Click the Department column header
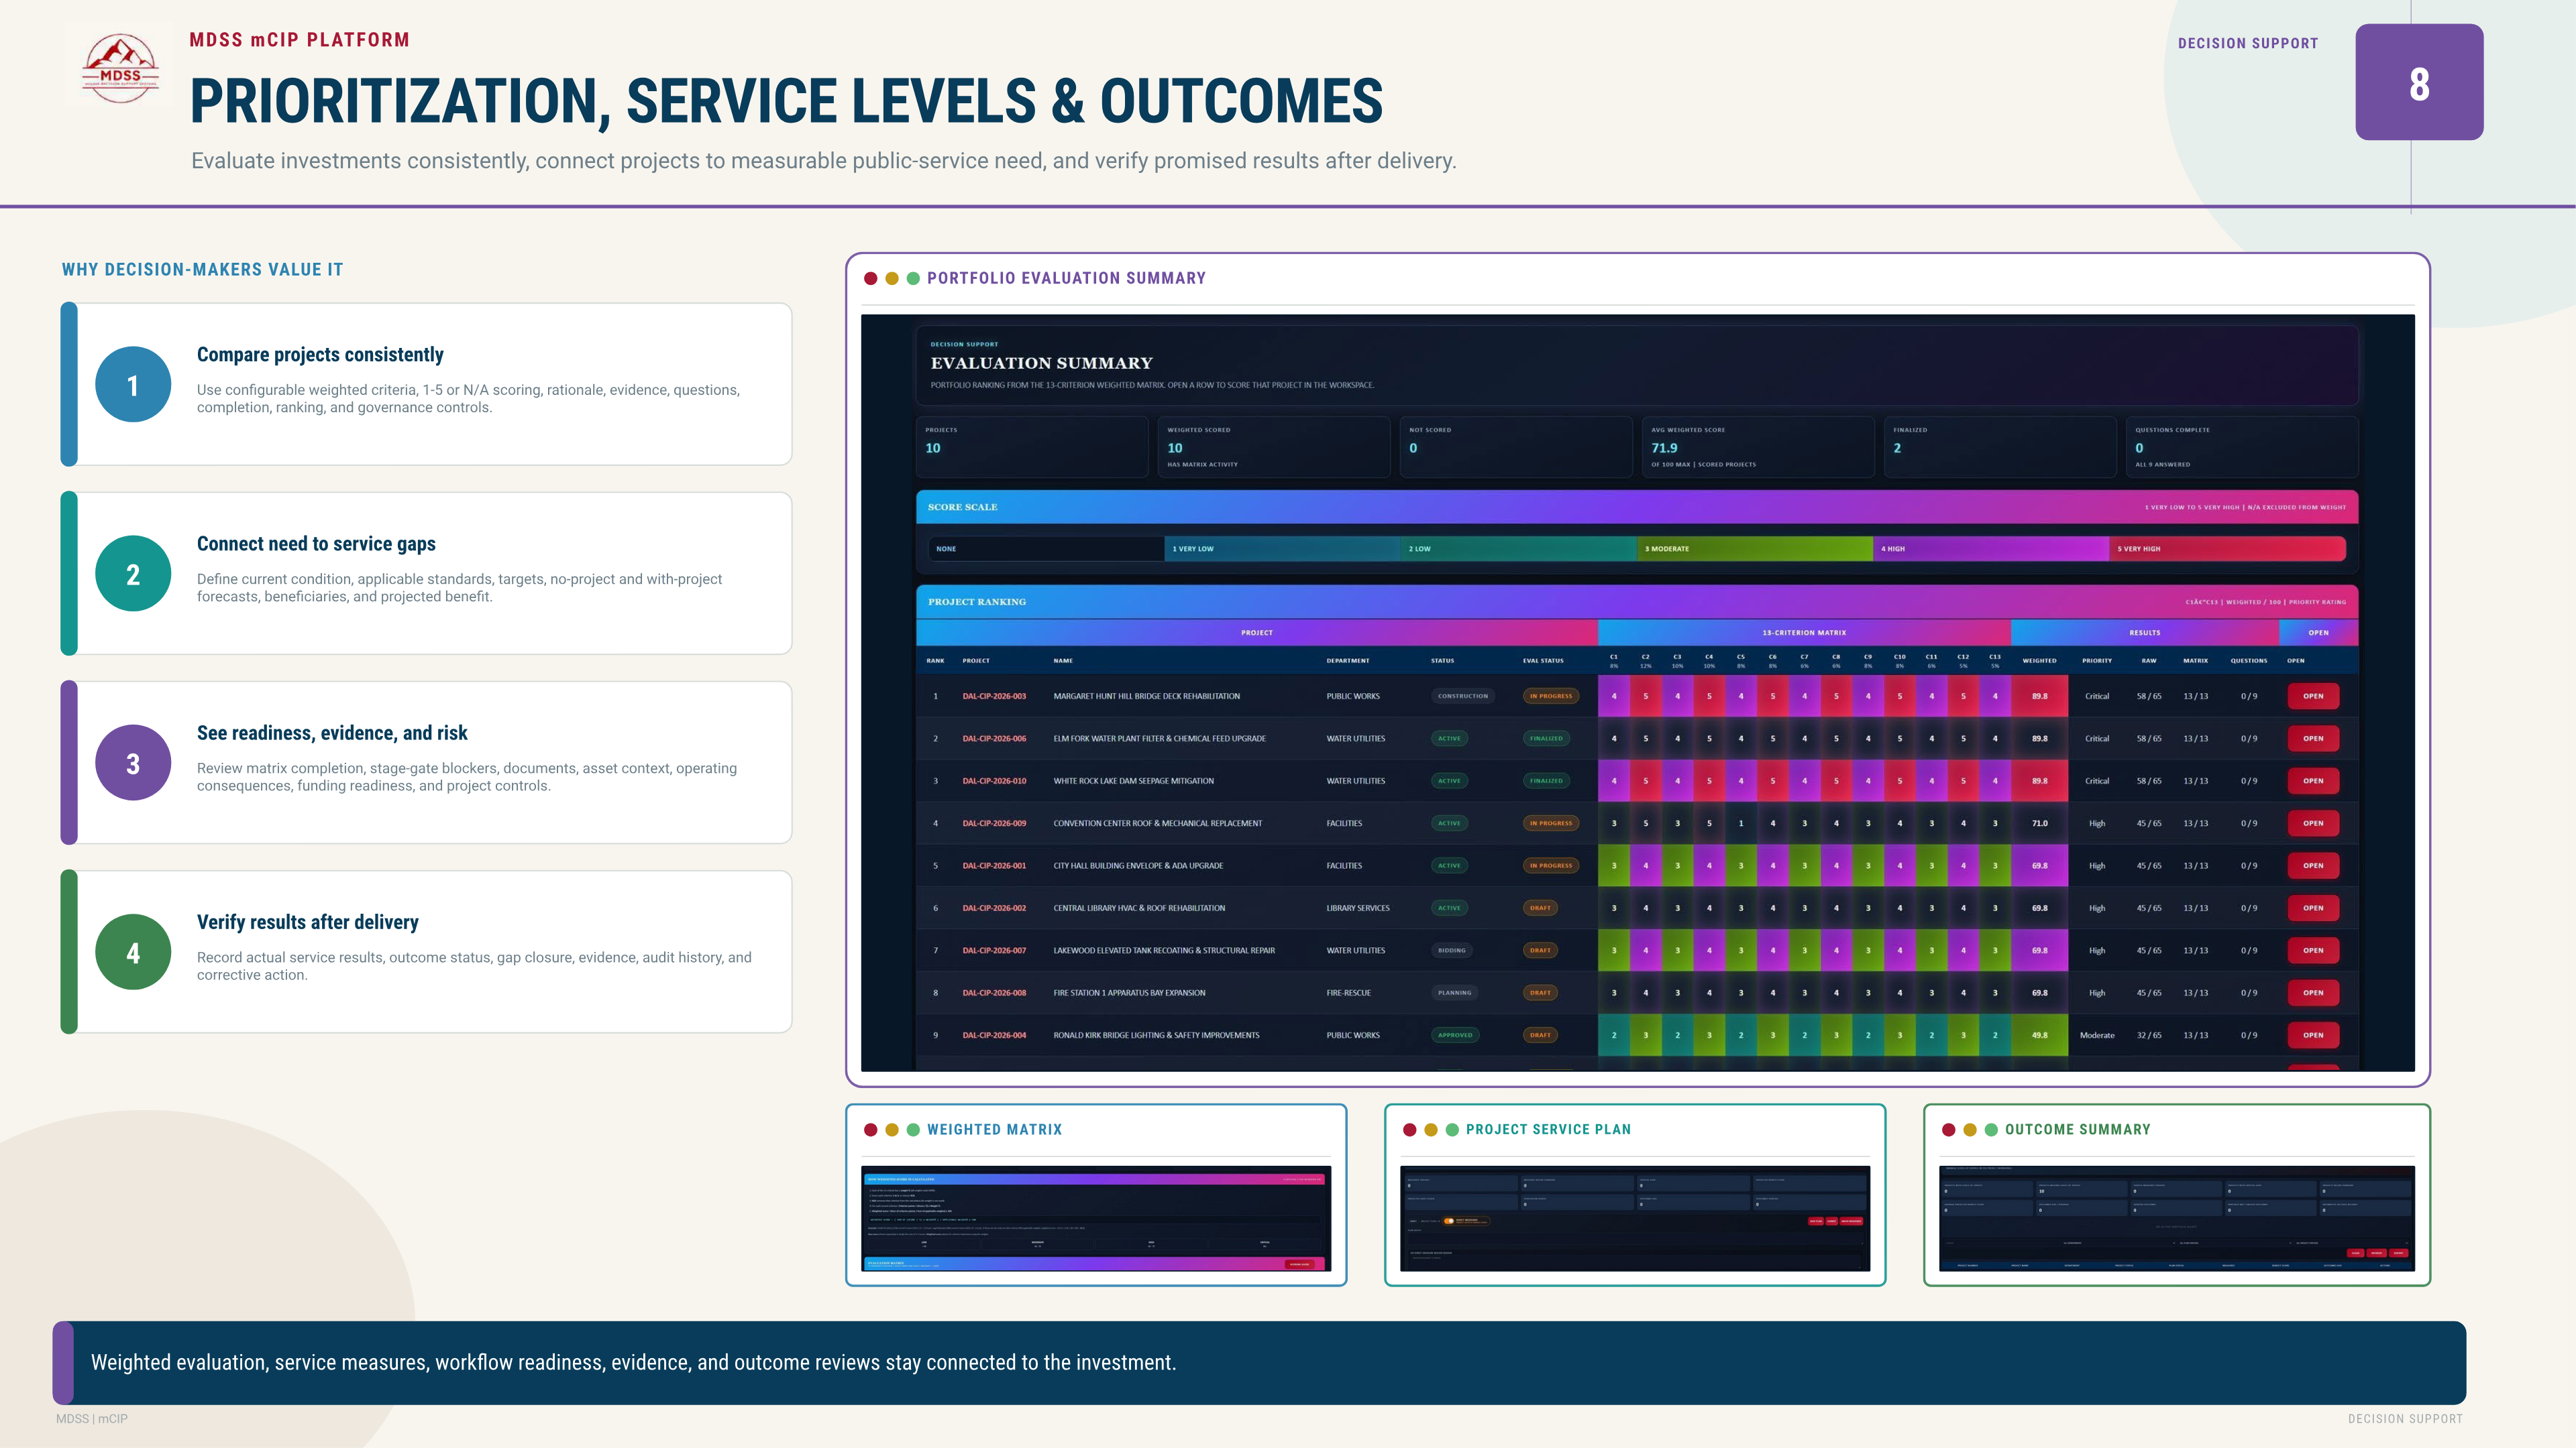The height and width of the screenshot is (1448, 2576). pos(1348,660)
